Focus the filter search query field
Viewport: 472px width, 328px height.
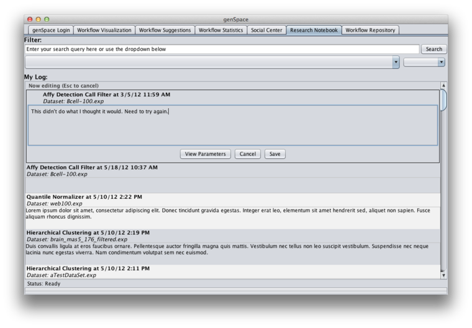tap(222, 49)
